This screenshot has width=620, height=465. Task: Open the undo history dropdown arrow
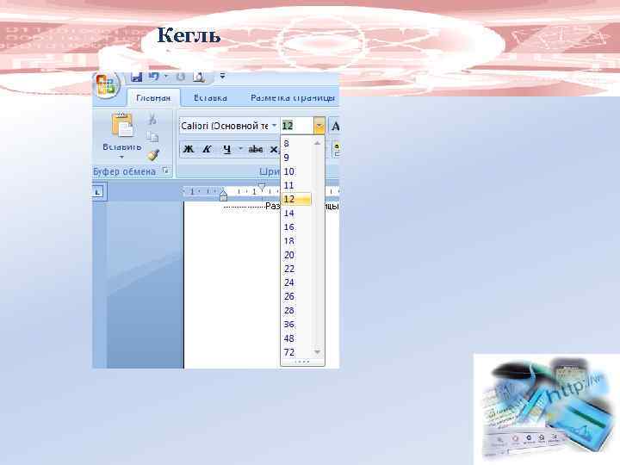point(166,77)
